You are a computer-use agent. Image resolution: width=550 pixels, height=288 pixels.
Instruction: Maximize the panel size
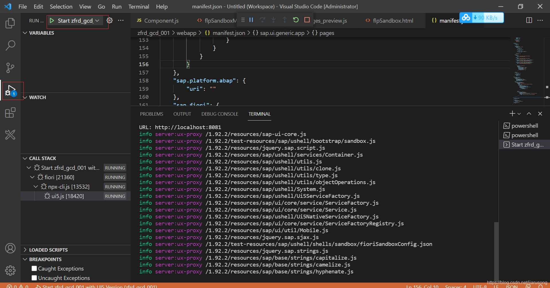pos(529,114)
